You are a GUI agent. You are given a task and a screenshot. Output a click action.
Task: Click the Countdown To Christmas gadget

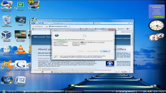click(x=157, y=11)
